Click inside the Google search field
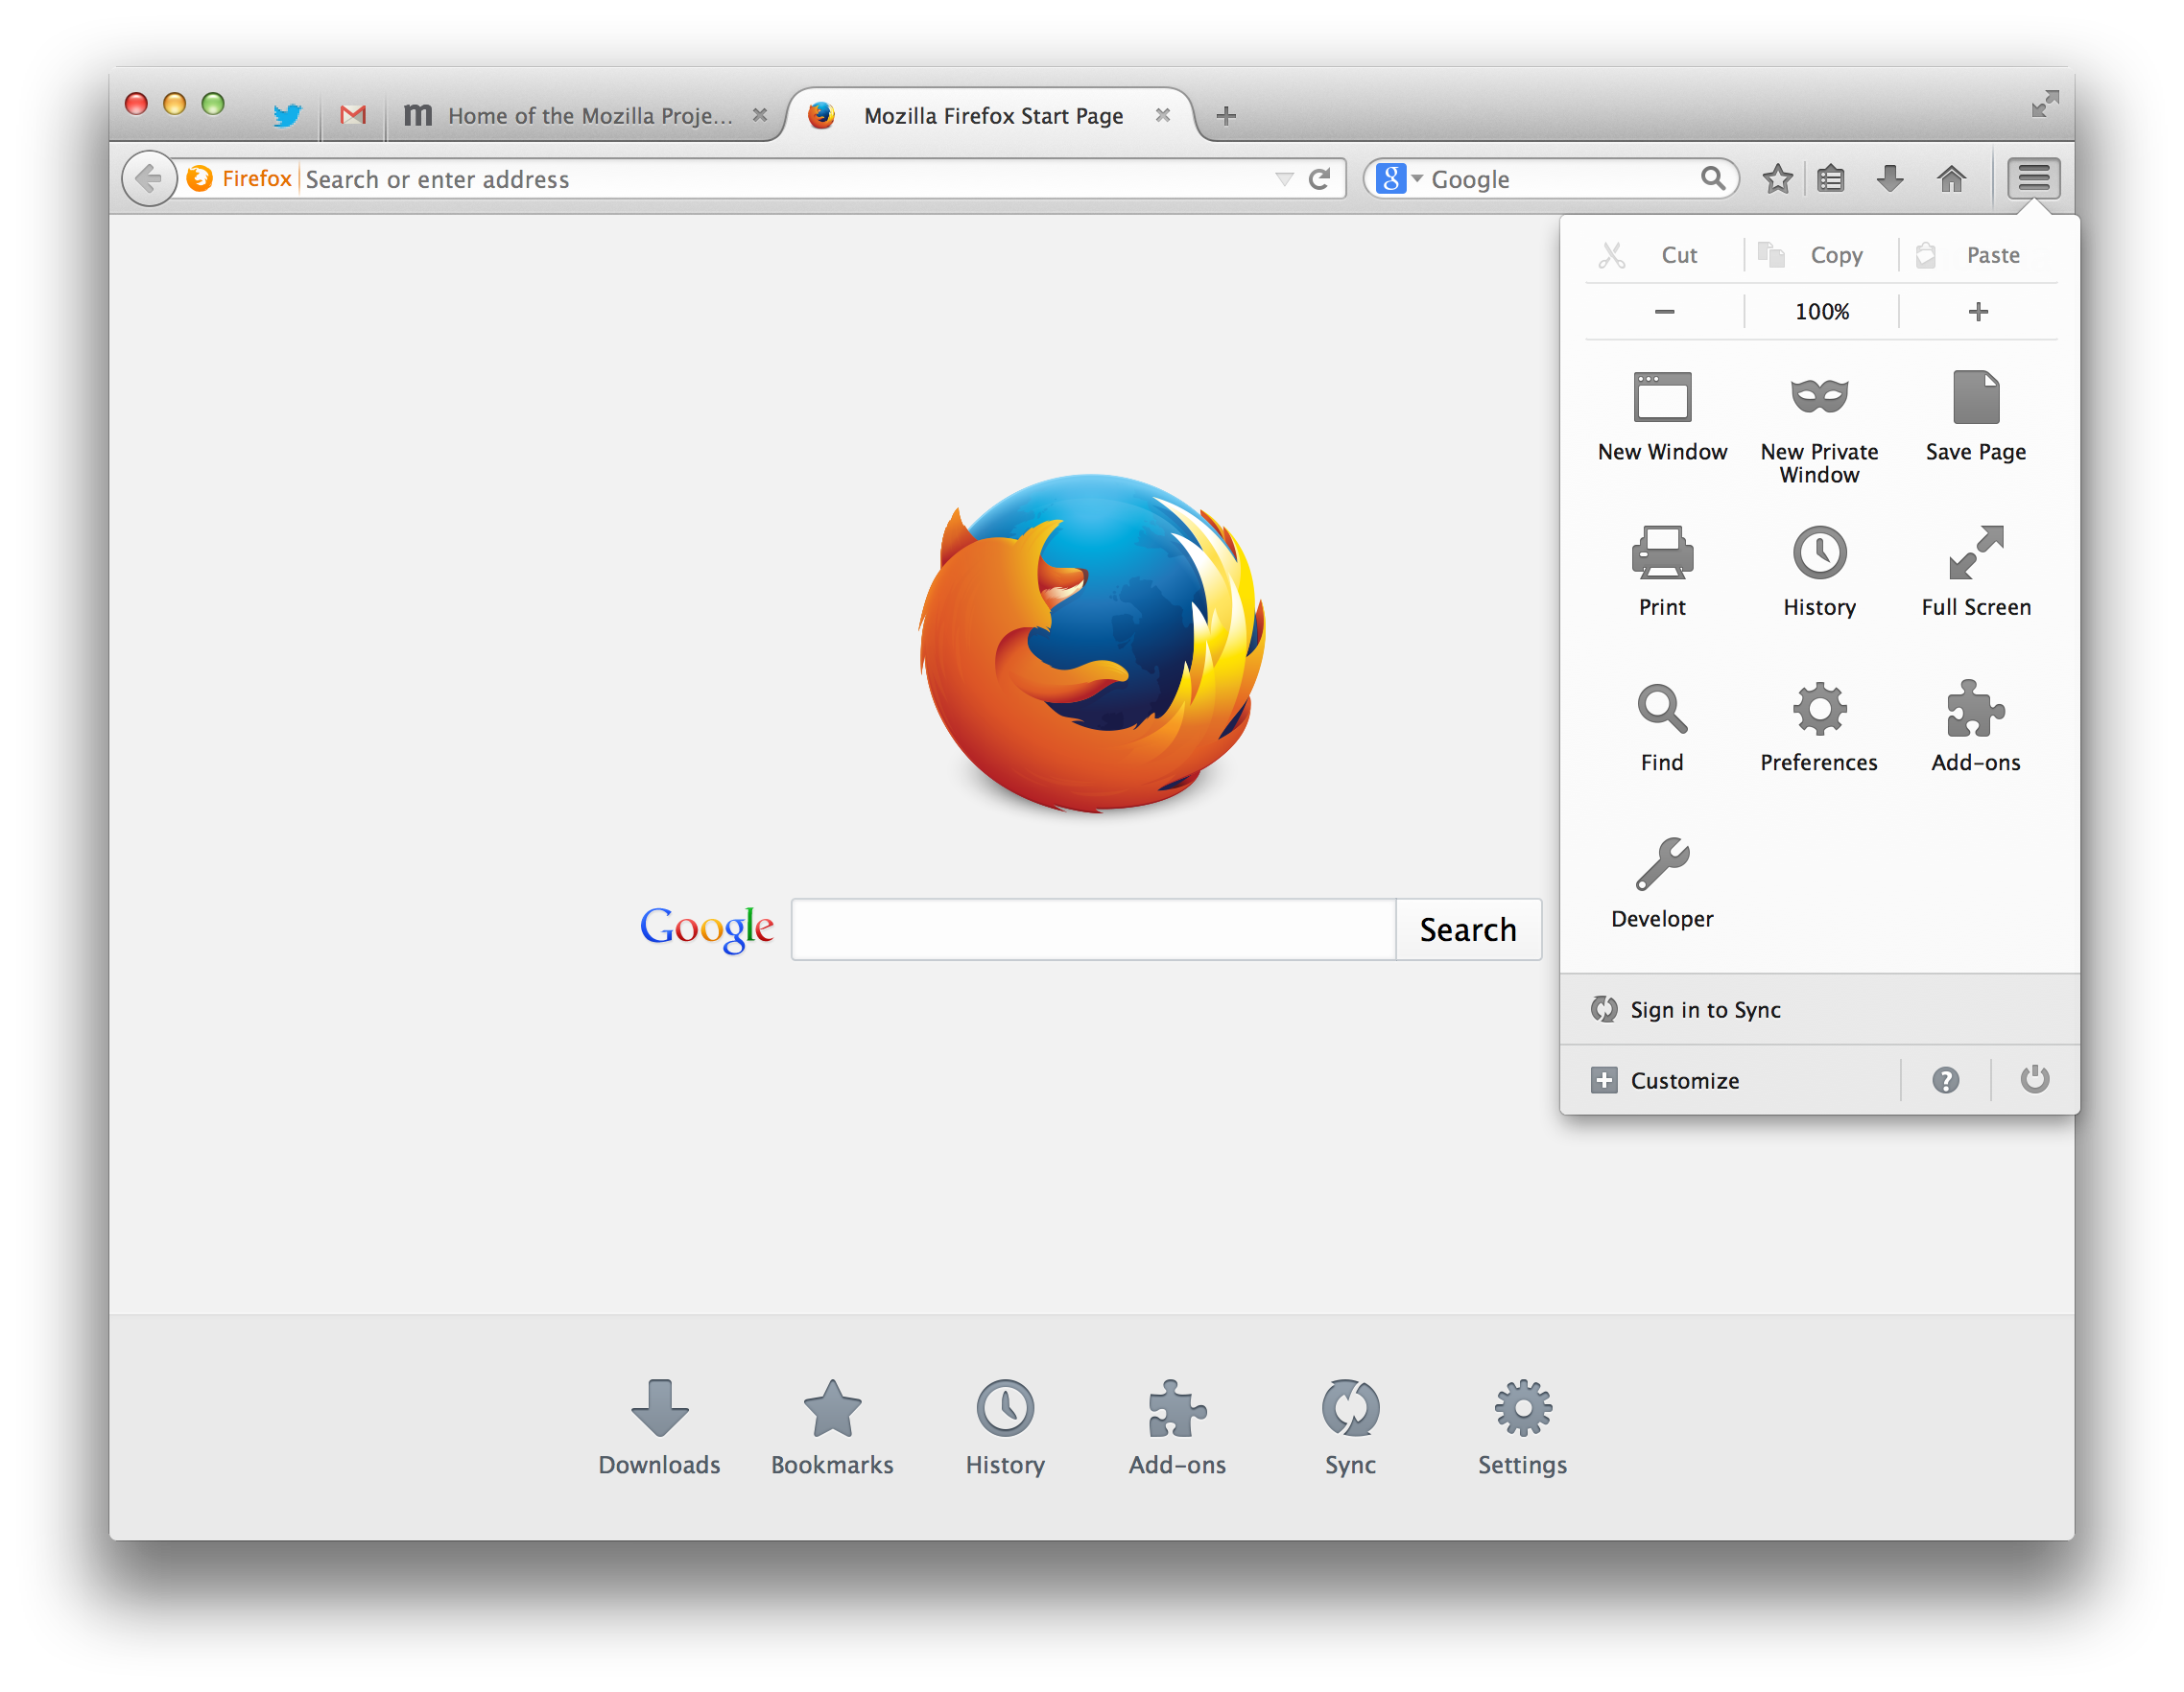 (1092, 928)
